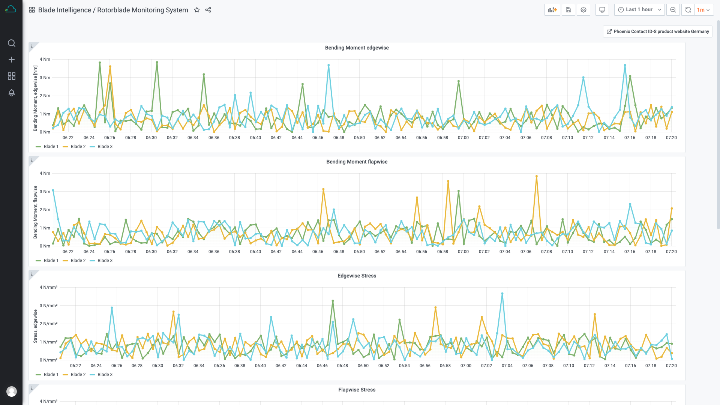Viewport: 720px width, 405px height.
Task: Mark the dashboard as favorite with the star
Action: coord(197,10)
